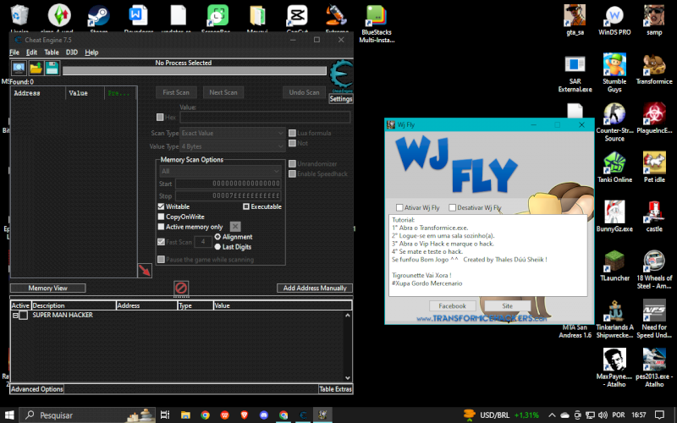677x423 pixels.
Task: Open the Counter-Strike Source desktop icon
Action: pyautogui.click(x=614, y=123)
